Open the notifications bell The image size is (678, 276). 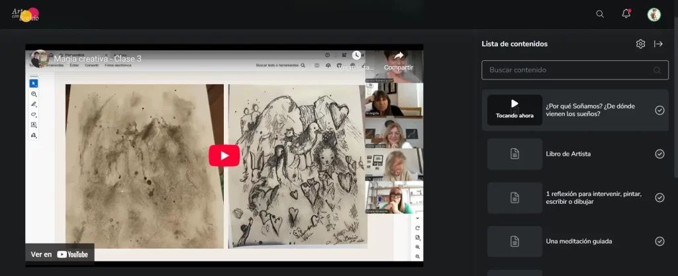[x=626, y=14]
